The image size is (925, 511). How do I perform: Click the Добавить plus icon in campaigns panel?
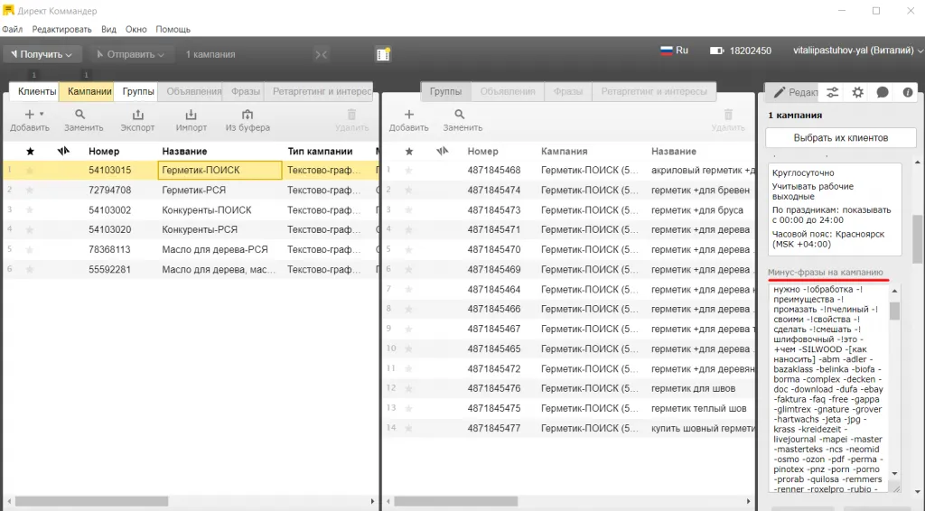pyautogui.click(x=29, y=115)
